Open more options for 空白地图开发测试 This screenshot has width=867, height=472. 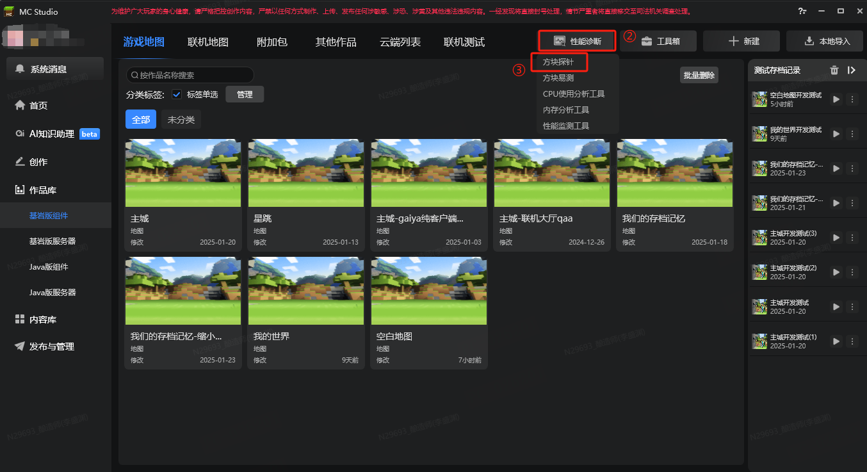pyautogui.click(x=852, y=99)
